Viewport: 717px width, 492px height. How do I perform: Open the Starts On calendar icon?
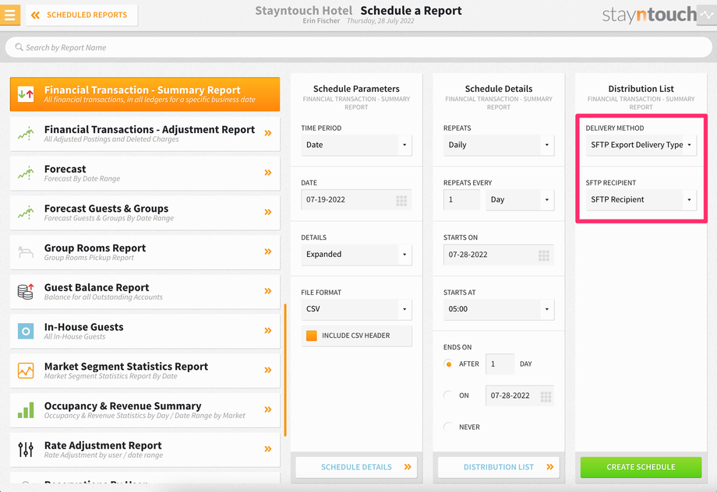click(544, 255)
